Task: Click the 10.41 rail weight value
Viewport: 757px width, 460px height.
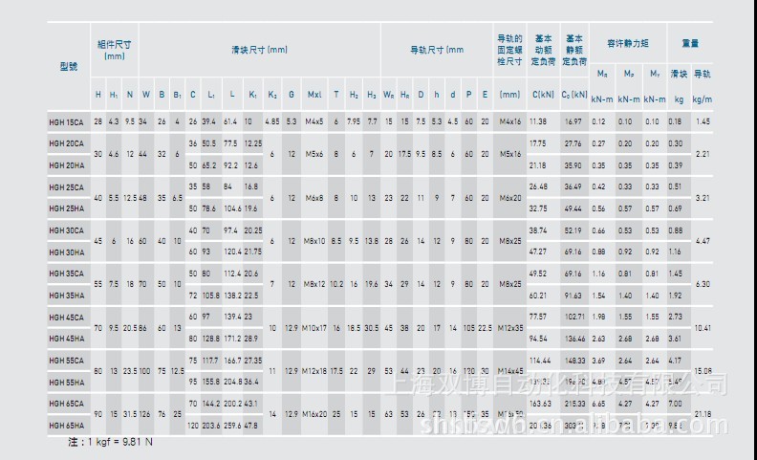Action: 703,327
